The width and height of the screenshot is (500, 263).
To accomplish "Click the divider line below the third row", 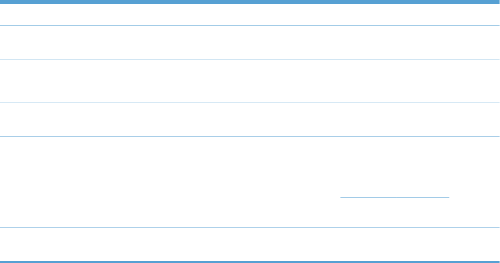I will (250, 103).
